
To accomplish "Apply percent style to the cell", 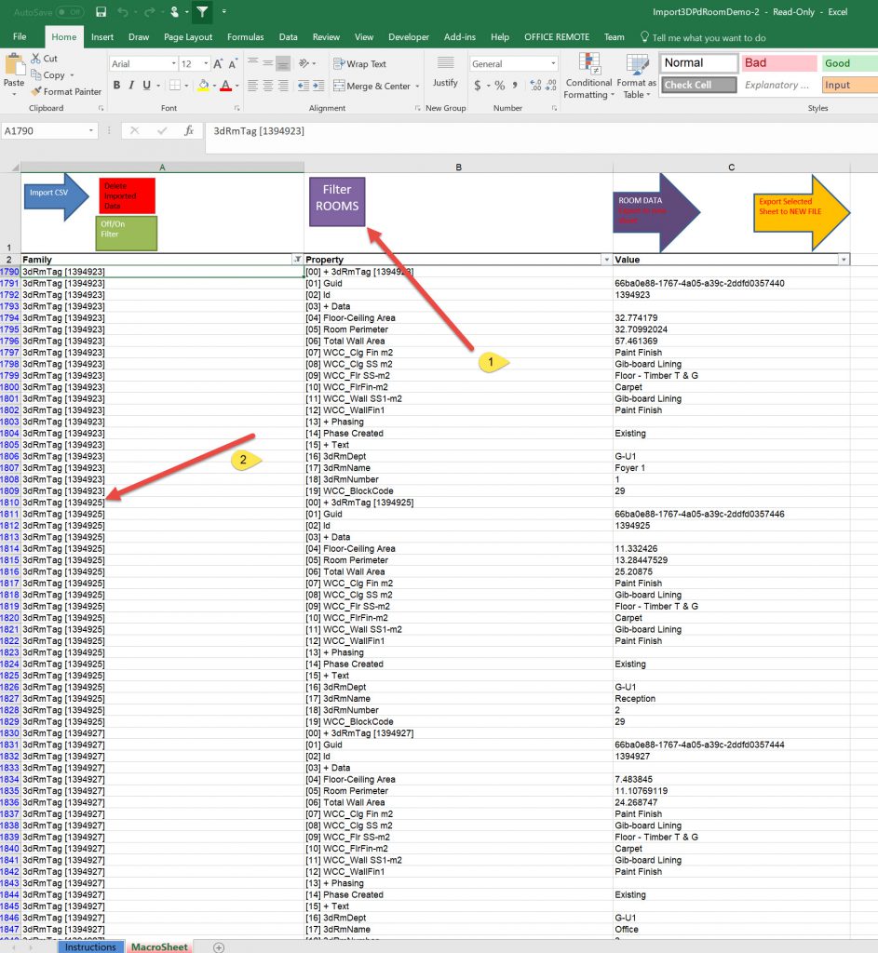I will tap(500, 86).
